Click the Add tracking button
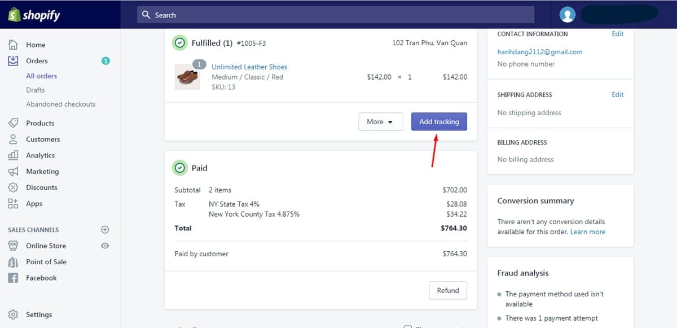Image resolution: width=677 pixels, height=328 pixels. click(x=439, y=121)
